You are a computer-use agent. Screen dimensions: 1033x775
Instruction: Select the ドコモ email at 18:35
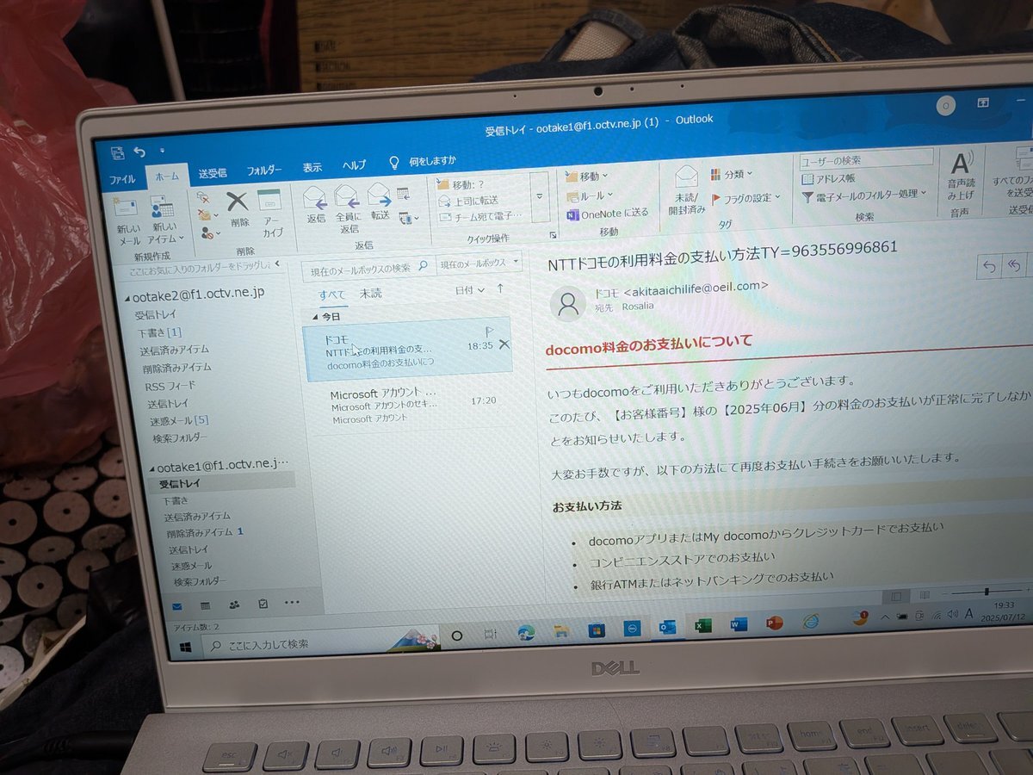[x=409, y=350]
